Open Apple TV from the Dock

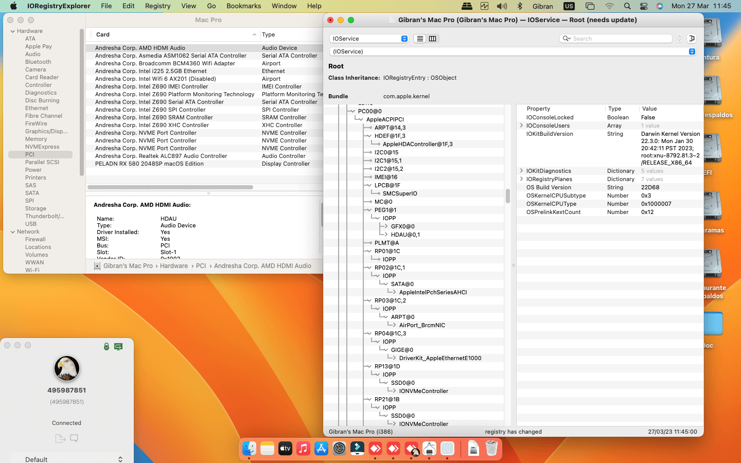[x=285, y=449]
